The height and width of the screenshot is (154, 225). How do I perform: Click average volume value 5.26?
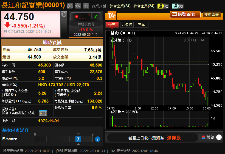click(x=42, y=93)
